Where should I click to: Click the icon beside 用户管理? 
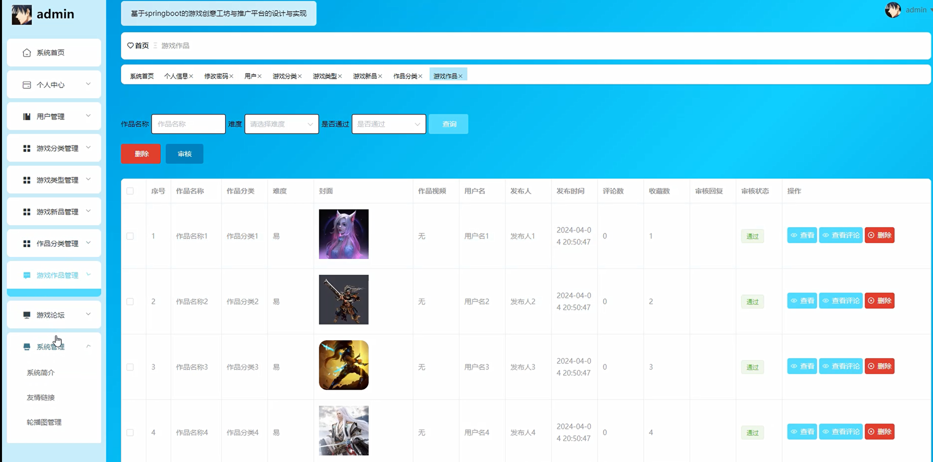pos(27,117)
